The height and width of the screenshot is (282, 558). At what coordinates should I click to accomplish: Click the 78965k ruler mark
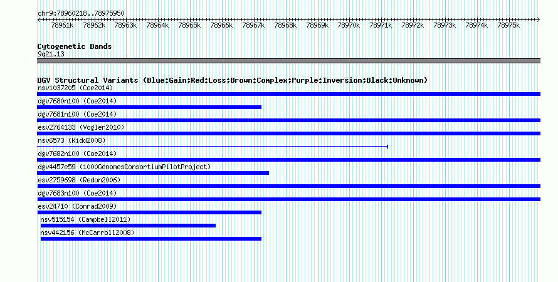[190, 25]
